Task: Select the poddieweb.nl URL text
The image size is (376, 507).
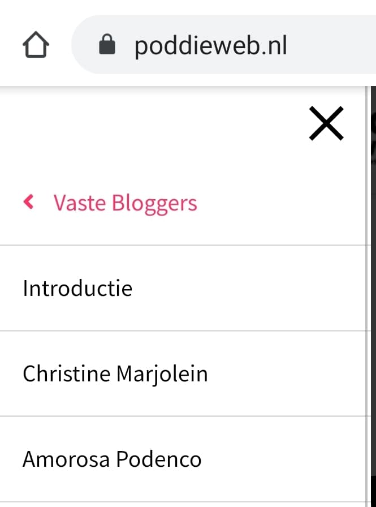Action: (211, 46)
